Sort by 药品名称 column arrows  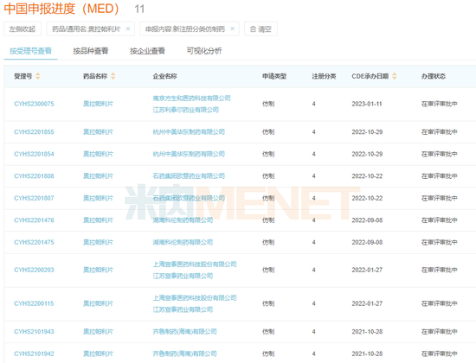[x=113, y=76]
